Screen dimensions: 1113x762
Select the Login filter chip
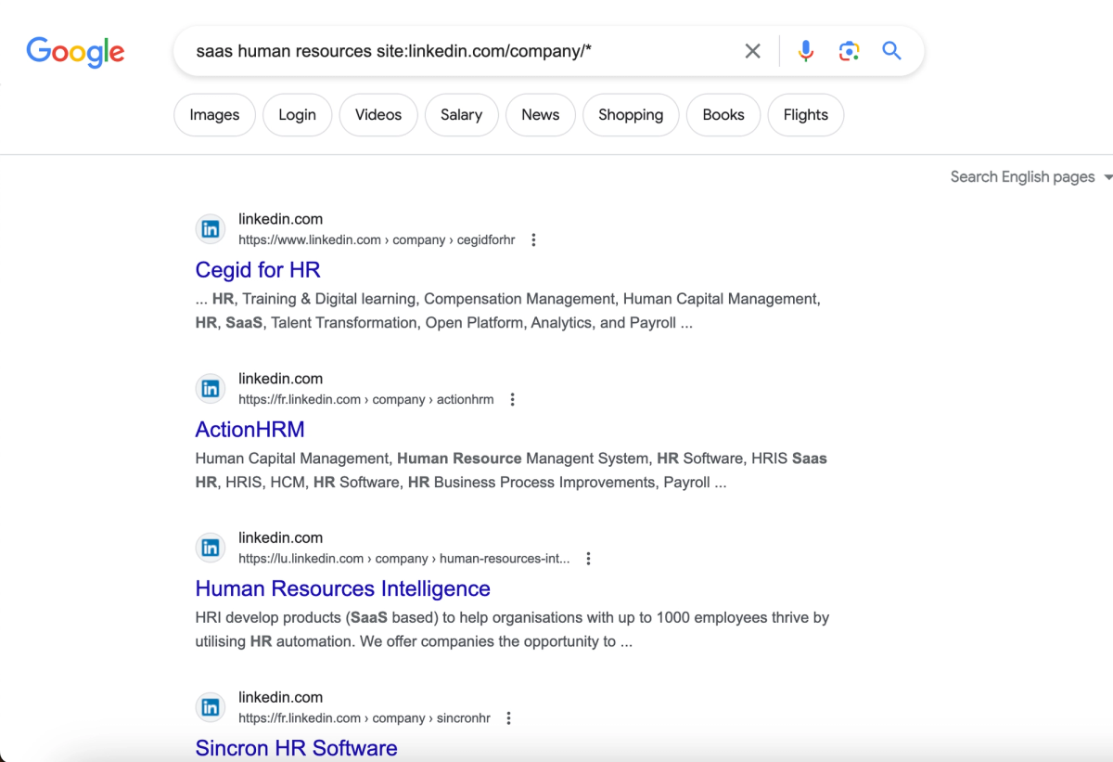[297, 115]
